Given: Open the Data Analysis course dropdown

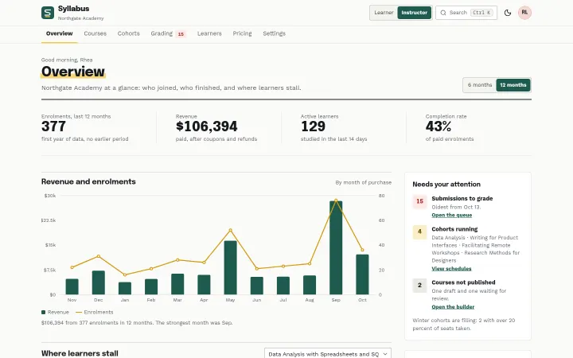Looking at the screenshot, I should pos(327,353).
